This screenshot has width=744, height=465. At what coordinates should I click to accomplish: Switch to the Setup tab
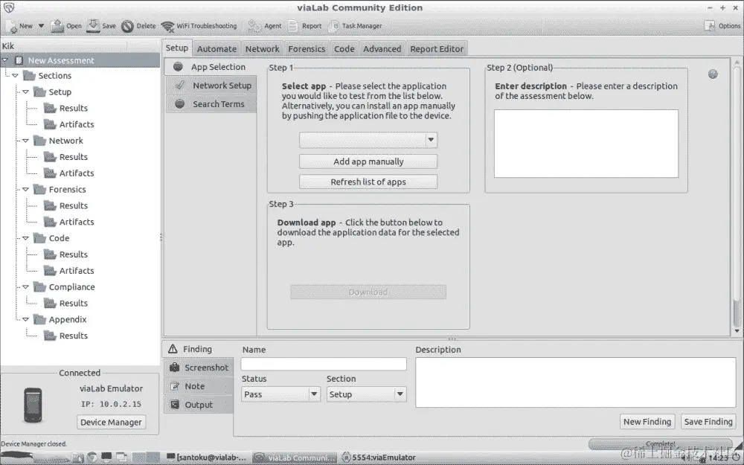tap(177, 48)
